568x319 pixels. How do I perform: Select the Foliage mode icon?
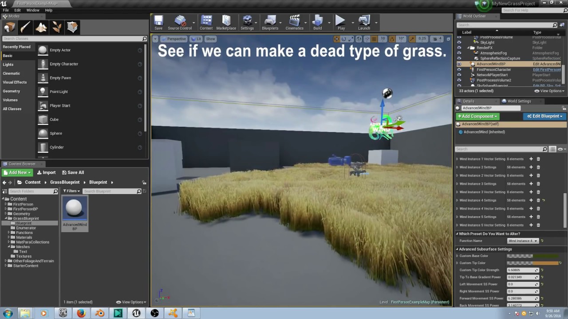(57, 27)
